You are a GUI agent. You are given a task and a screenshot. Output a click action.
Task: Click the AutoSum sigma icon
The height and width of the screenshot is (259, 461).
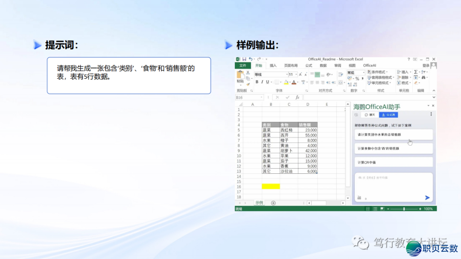pos(415,72)
